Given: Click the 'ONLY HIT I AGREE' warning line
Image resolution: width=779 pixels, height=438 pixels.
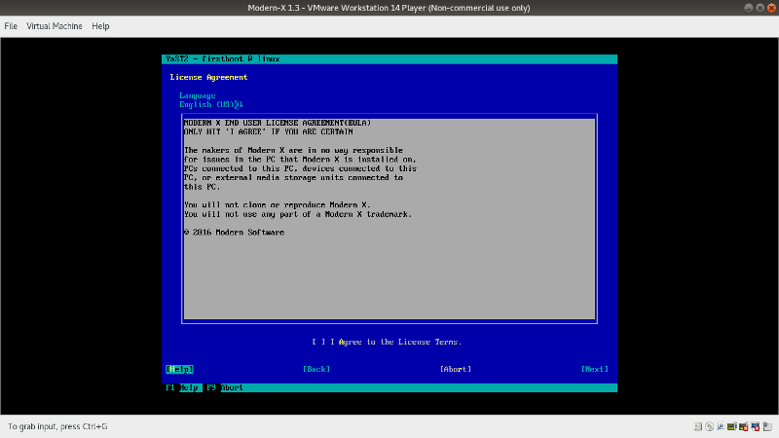Looking at the screenshot, I should tap(269, 131).
